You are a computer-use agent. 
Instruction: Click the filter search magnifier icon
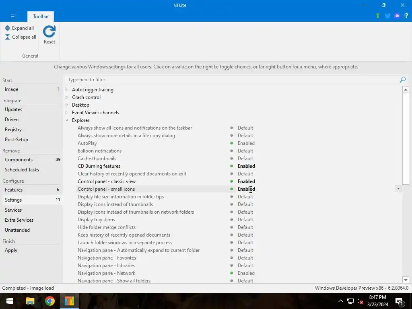(x=402, y=80)
